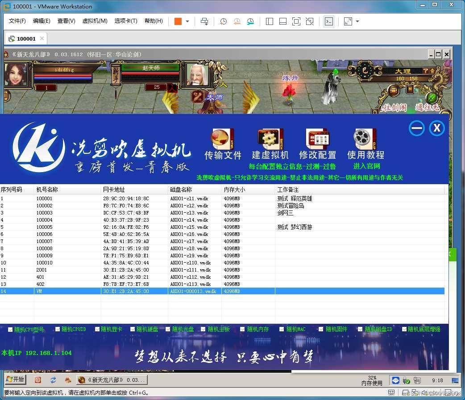This screenshot has width=465, height=400.
Task: Open the snapshot manager icon
Action: pyautogui.click(x=251, y=21)
